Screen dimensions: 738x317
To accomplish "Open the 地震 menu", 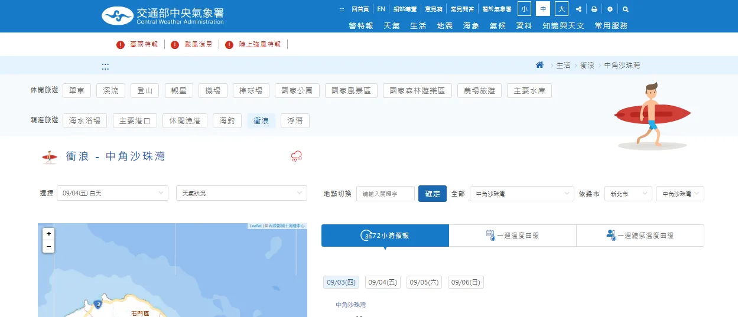I will (445, 26).
